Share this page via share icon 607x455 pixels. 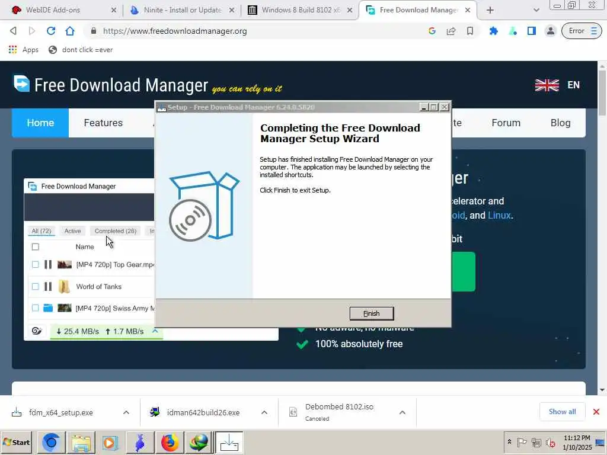(x=451, y=31)
